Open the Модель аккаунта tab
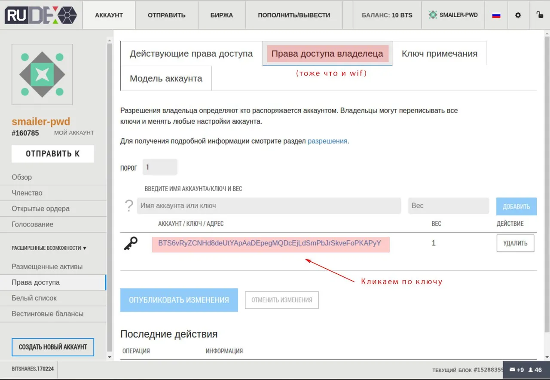 (x=166, y=78)
